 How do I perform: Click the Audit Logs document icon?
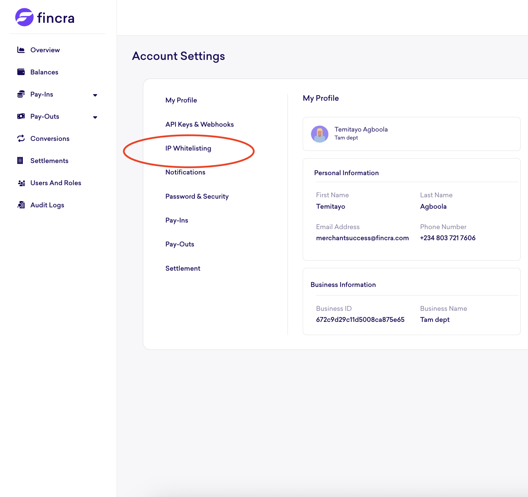(21, 205)
